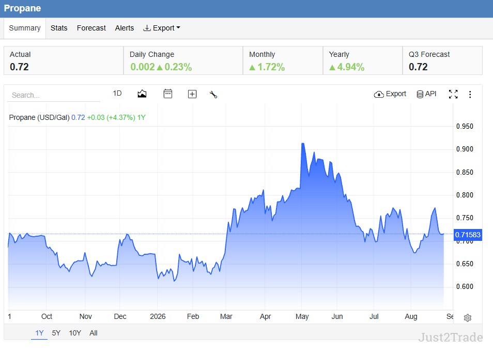Expand the Export dropdown in tab bar
The height and width of the screenshot is (352, 493).
(x=162, y=28)
